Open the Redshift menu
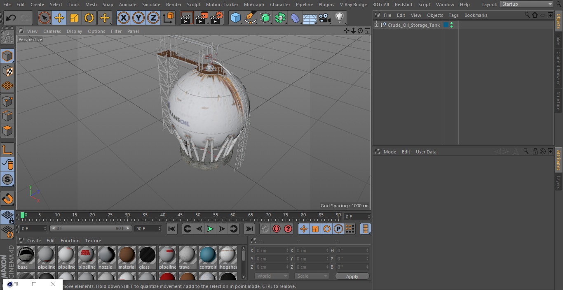 point(403,5)
